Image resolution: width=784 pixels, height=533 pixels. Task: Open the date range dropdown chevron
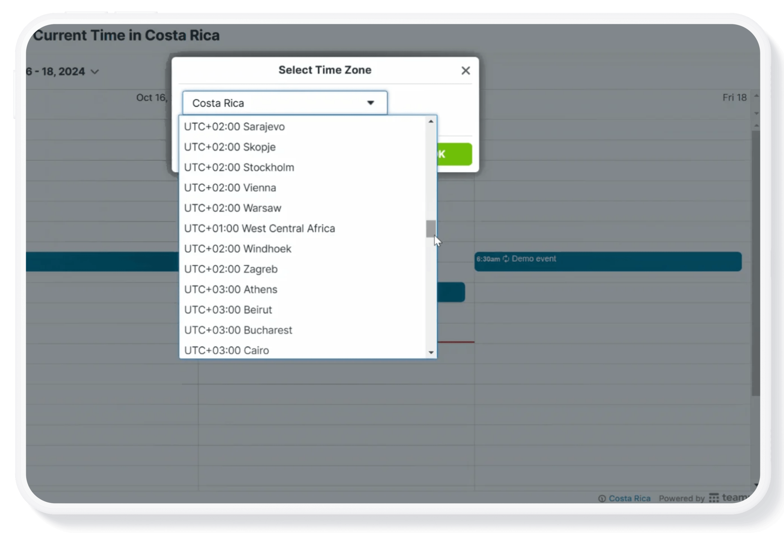(x=95, y=72)
